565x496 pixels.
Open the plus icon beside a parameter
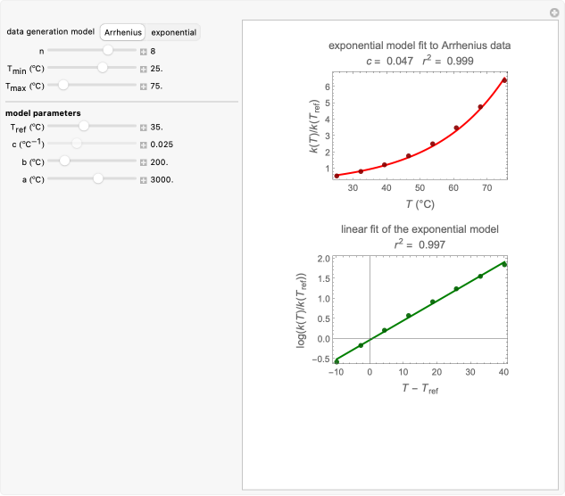[143, 179]
